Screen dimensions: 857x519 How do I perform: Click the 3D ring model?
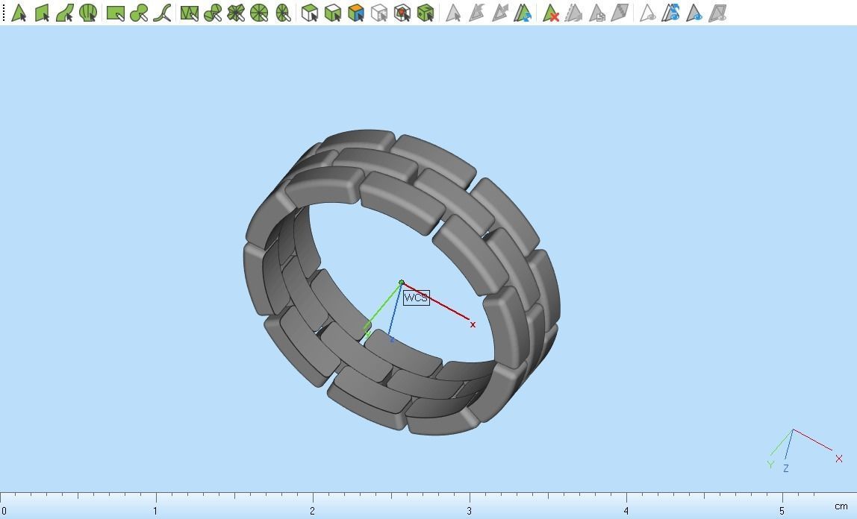pos(402,282)
